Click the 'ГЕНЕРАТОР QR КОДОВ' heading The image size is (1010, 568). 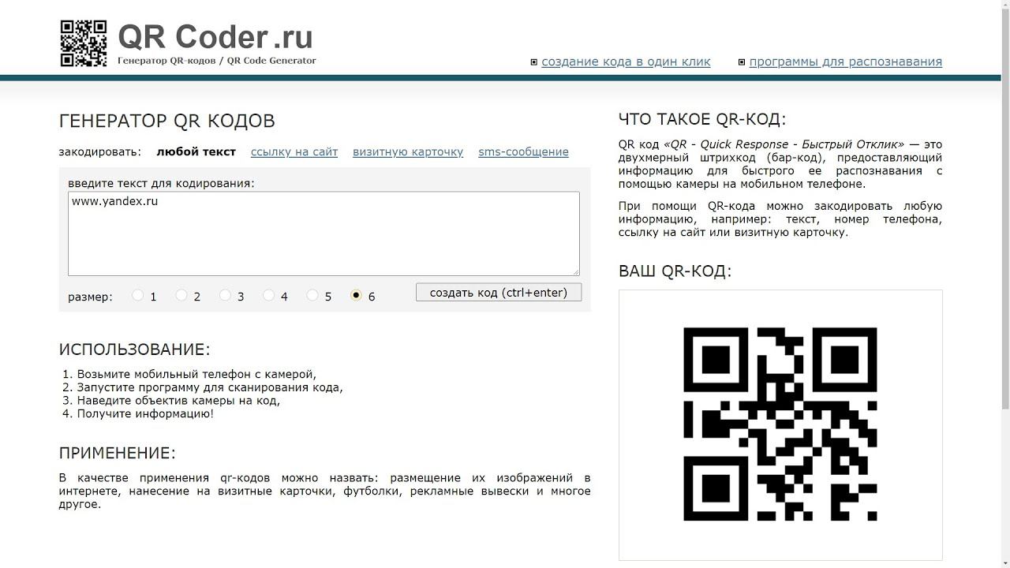(x=167, y=121)
